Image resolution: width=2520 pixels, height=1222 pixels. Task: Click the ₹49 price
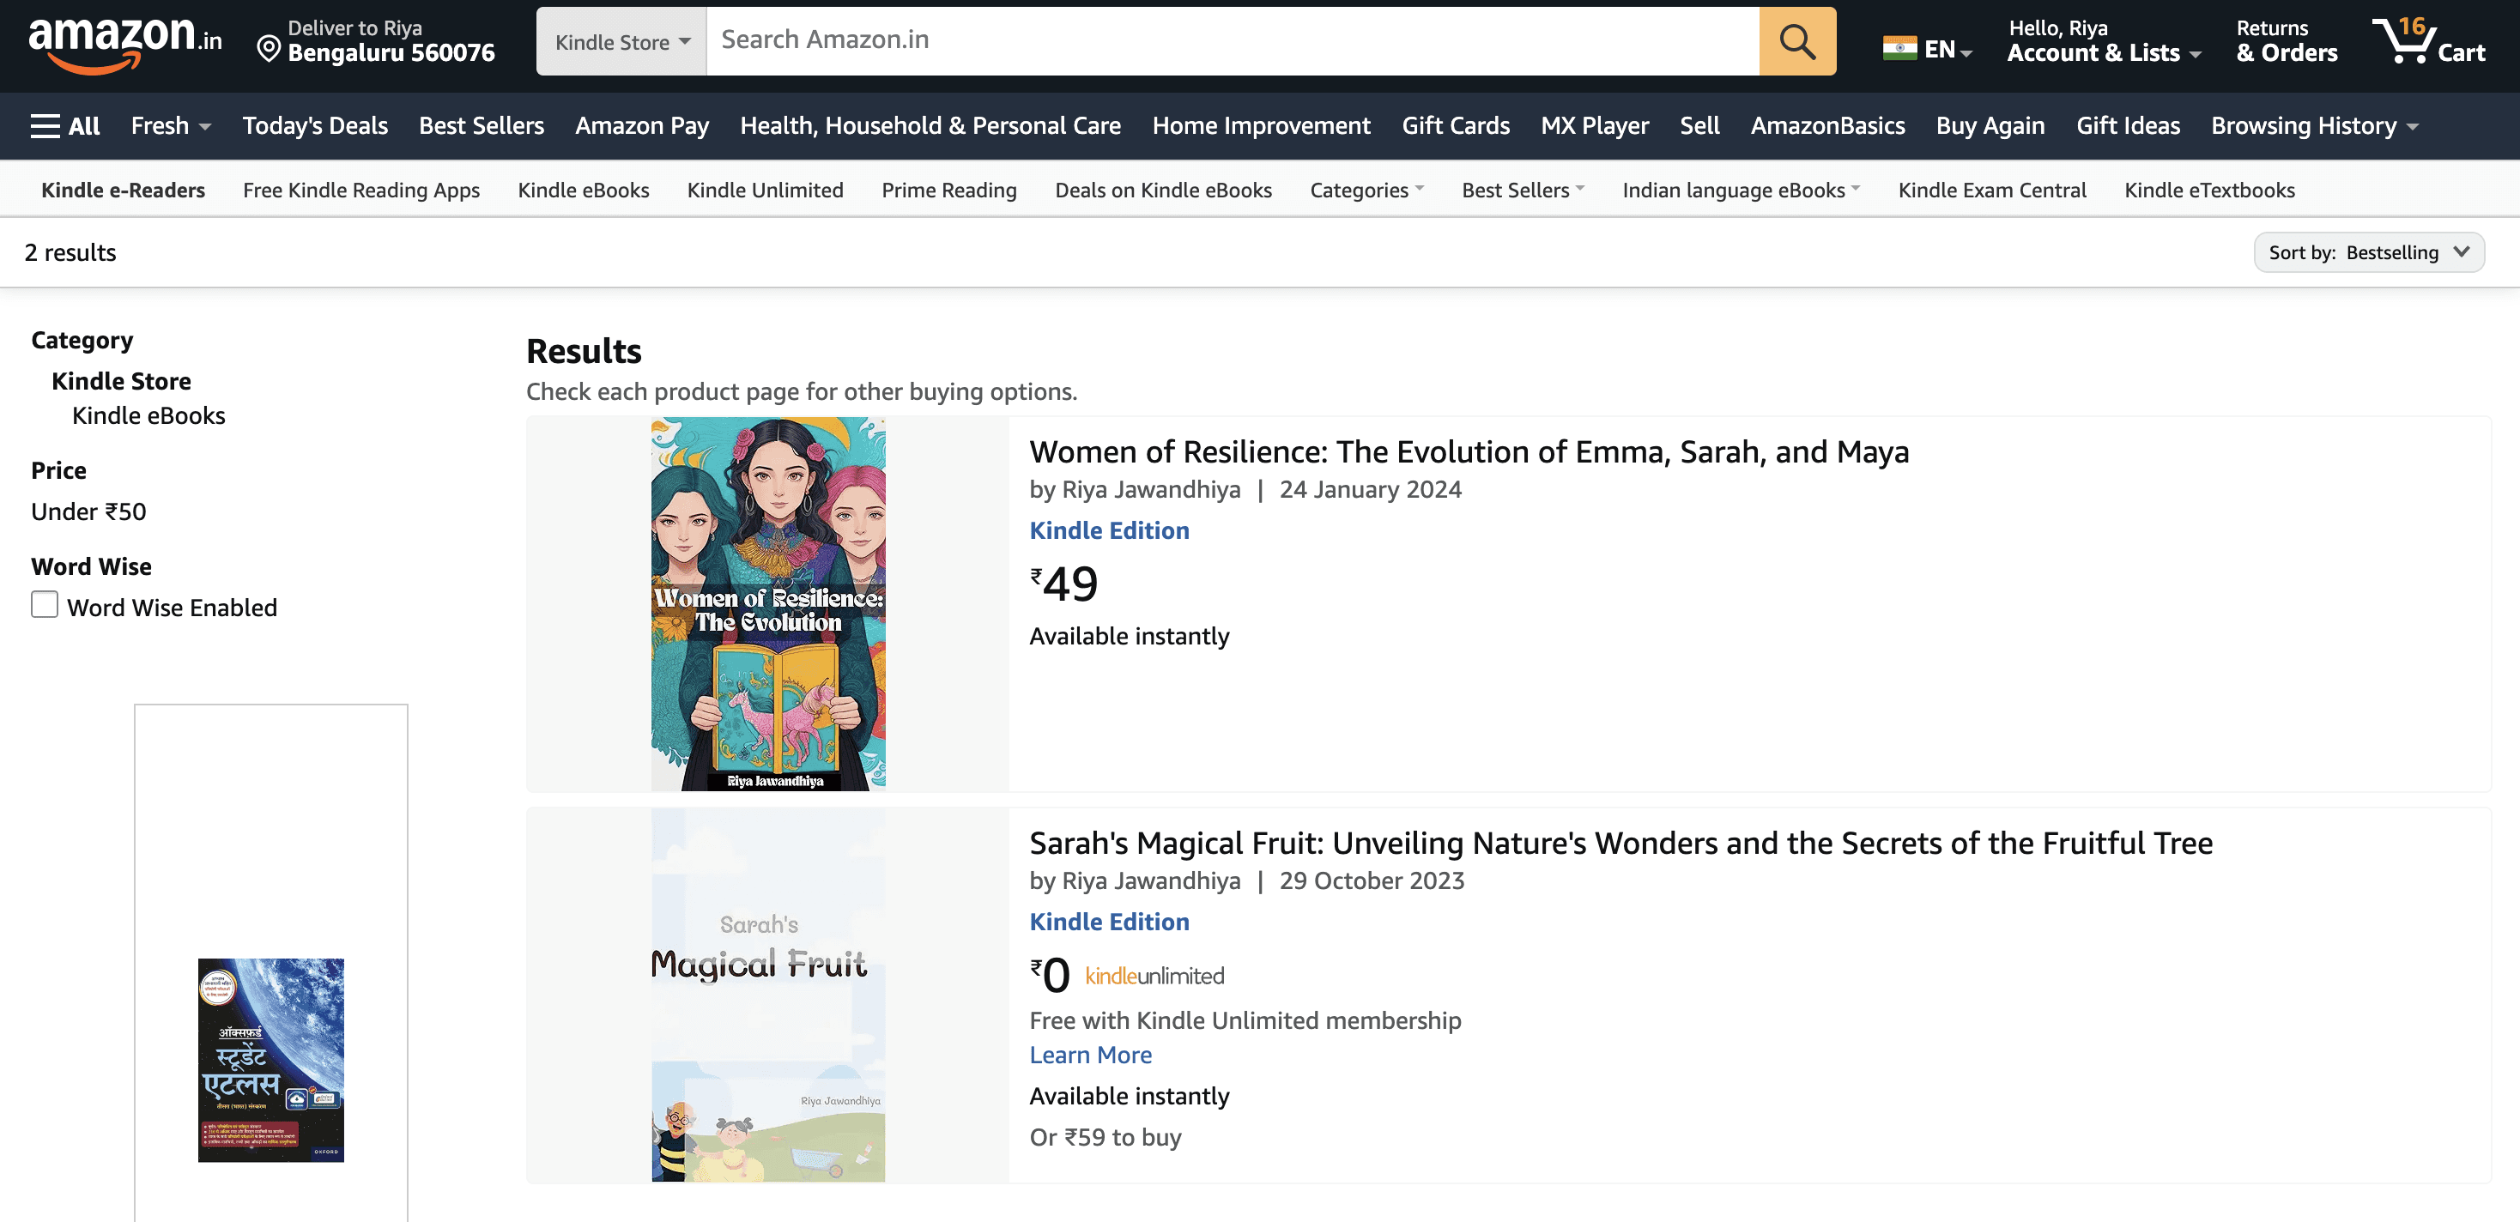(x=1064, y=584)
